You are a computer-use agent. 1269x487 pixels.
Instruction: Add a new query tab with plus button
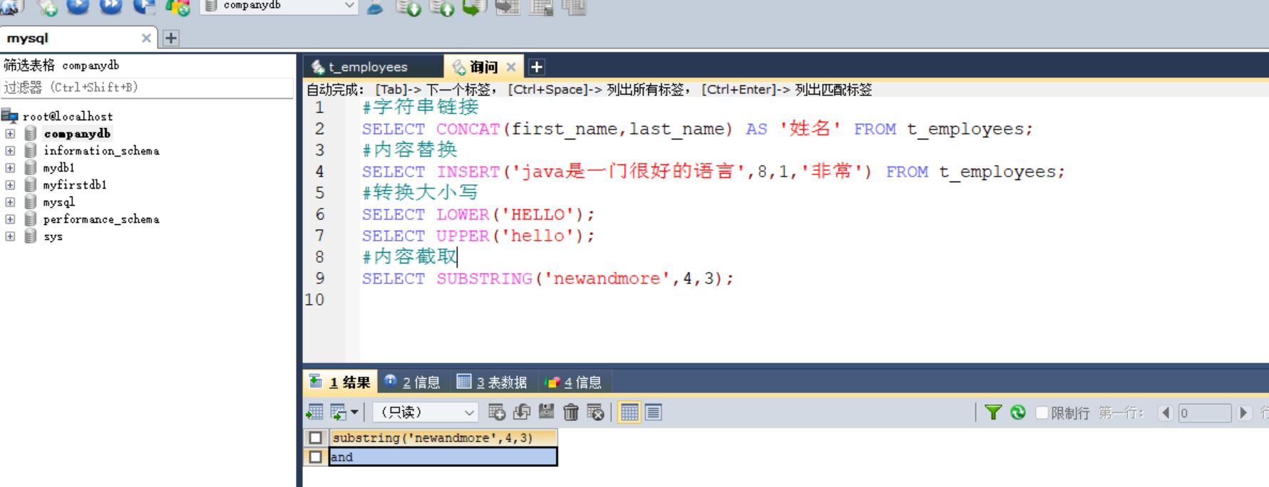click(x=537, y=67)
